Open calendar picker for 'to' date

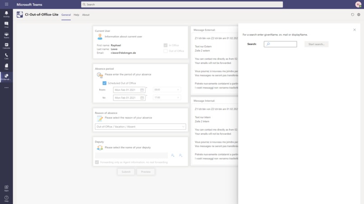click(142, 98)
